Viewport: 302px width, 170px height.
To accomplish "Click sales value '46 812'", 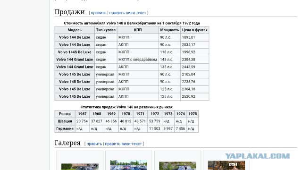I will 126,121.
